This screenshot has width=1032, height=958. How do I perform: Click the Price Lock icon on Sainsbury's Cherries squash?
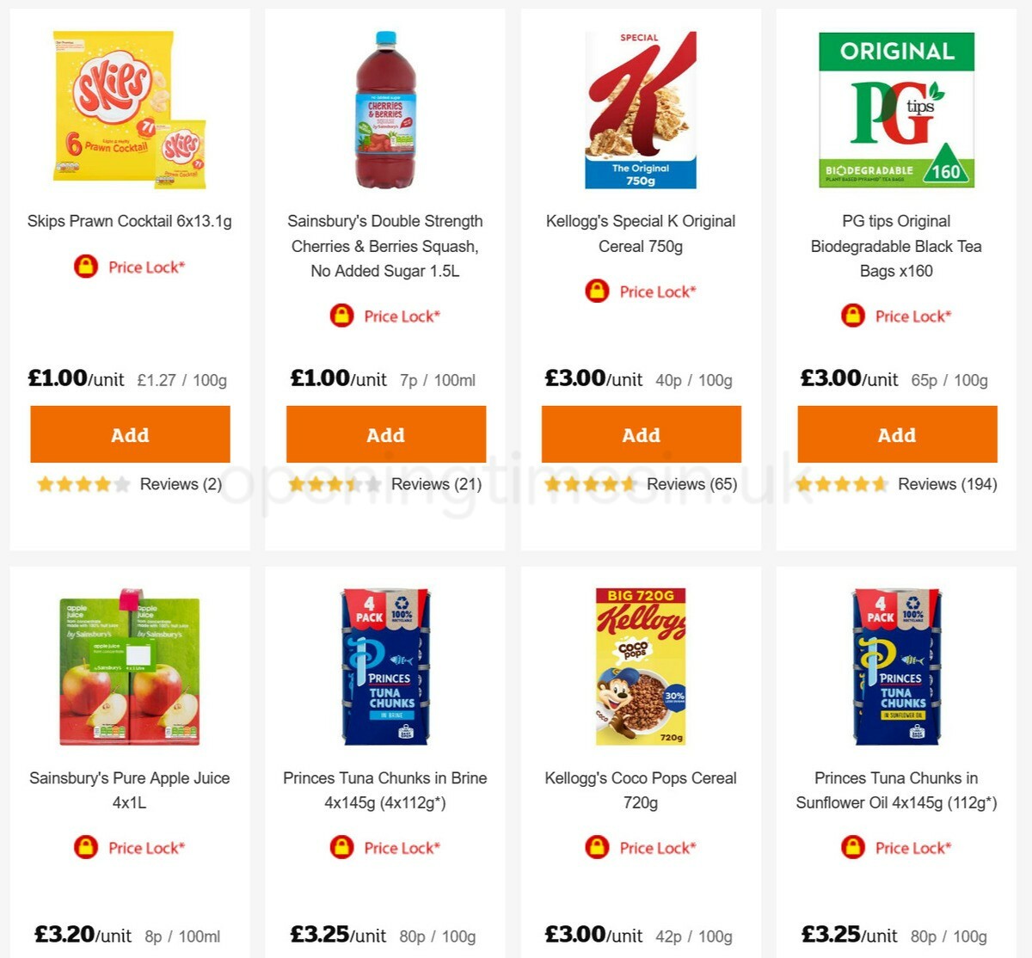tap(341, 316)
